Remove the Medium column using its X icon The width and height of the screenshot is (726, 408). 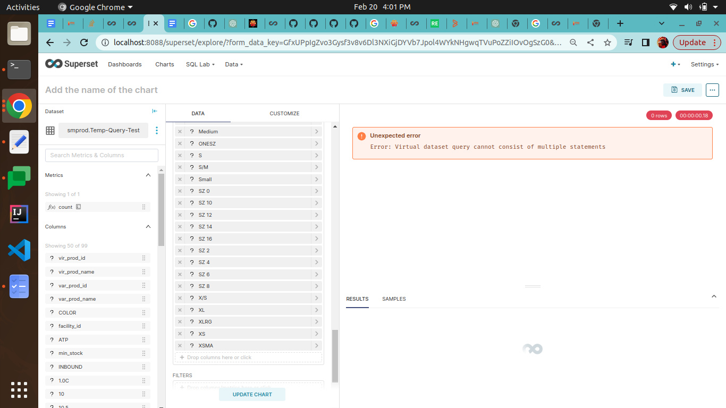coord(180,131)
